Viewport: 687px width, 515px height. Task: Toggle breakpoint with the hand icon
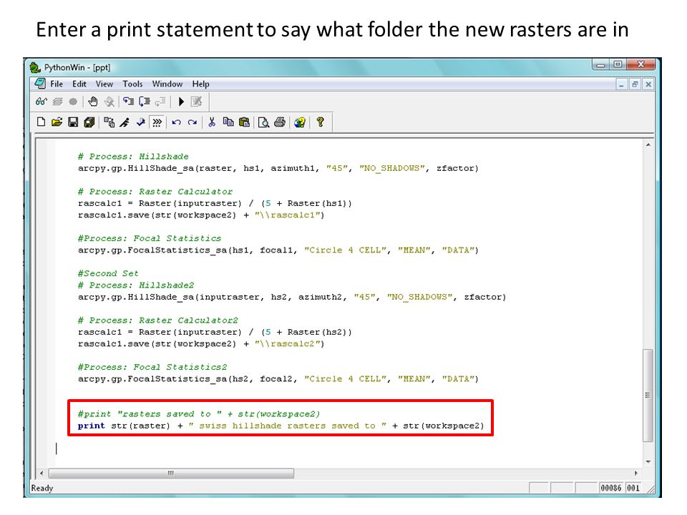[x=92, y=102]
